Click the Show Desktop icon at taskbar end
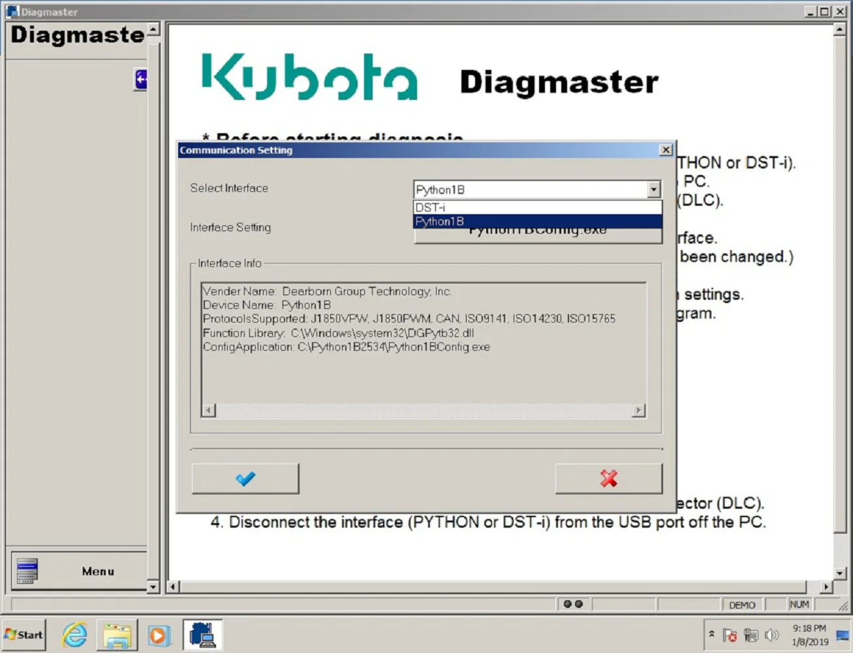The height and width of the screenshot is (653, 853). tap(843, 635)
